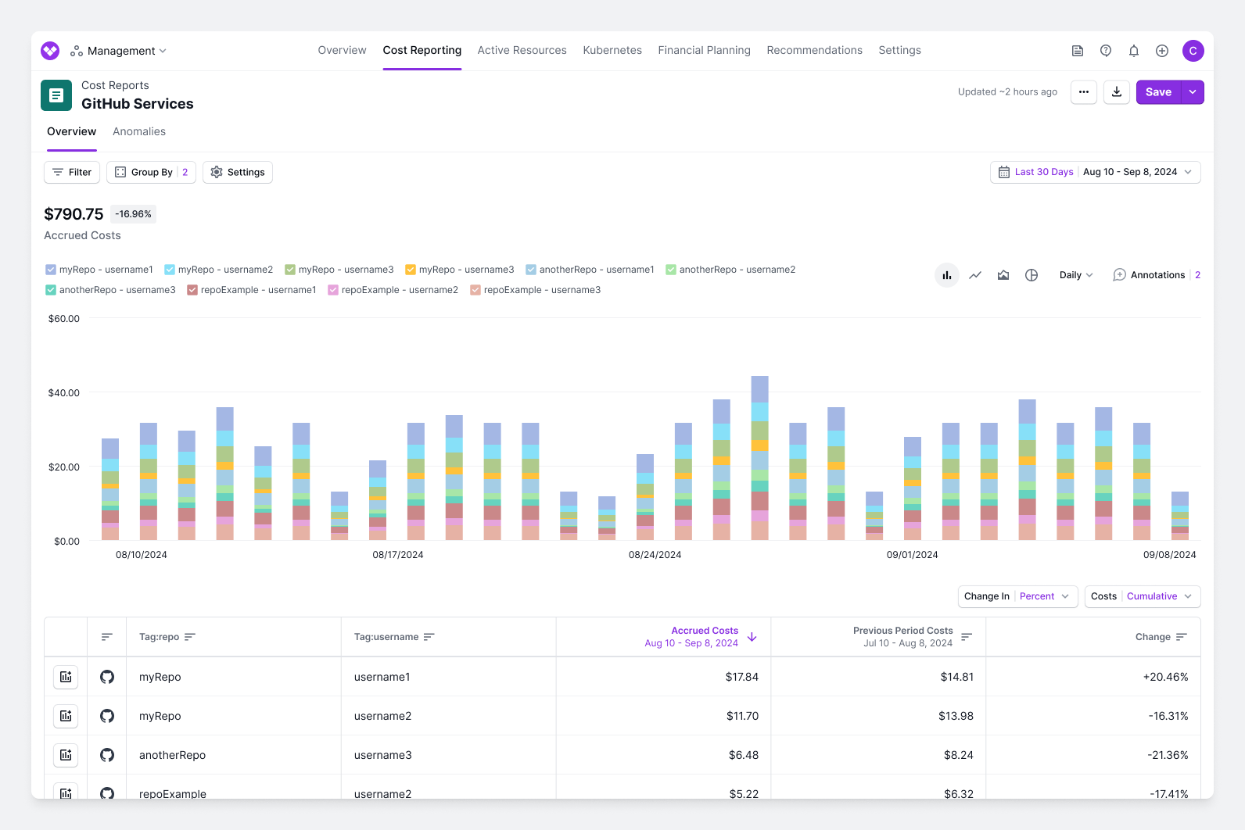Switch to the Anomalies tab
The width and height of the screenshot is (1245, 830).
click(x=139, y=131)
